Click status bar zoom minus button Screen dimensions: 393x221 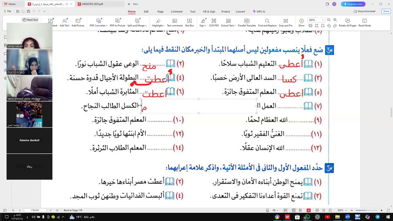click(352, 210)
